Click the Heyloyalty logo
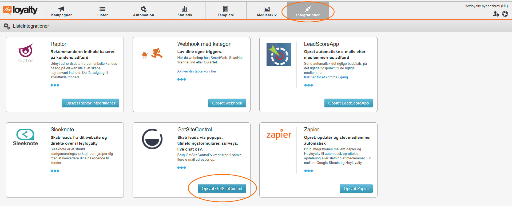The image size is (512, 206). [x=20, y=10]
